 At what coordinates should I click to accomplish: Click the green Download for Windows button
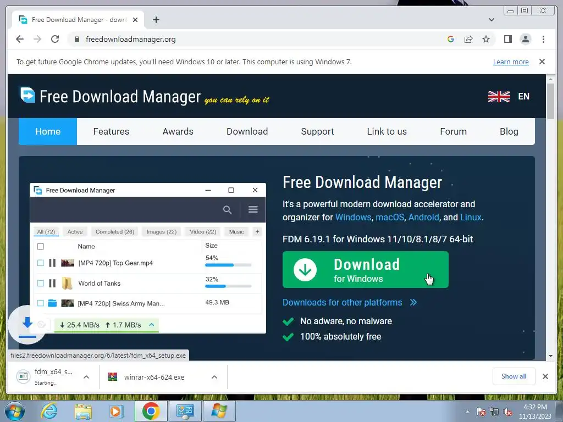pyautogui.click(x=366, y=269)
